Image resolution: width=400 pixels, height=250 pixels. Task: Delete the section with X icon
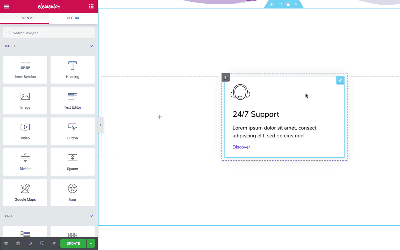[296, 4]
